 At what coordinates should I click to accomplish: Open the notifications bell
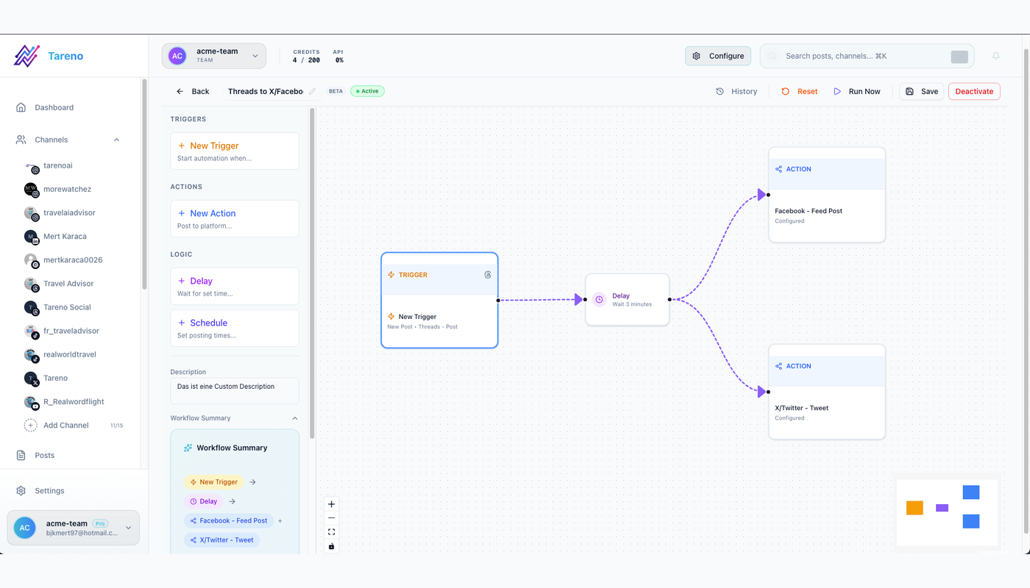pos(996,56)
